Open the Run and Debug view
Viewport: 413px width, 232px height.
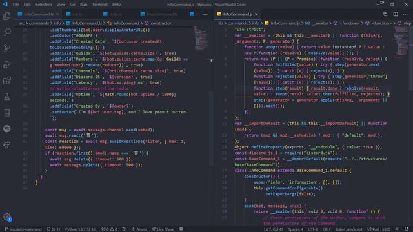click(7, 64)
